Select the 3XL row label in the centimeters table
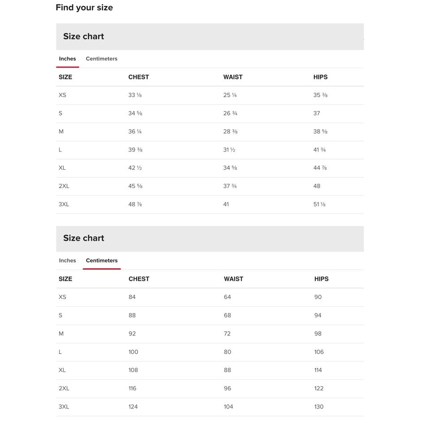 coord(64,407)
